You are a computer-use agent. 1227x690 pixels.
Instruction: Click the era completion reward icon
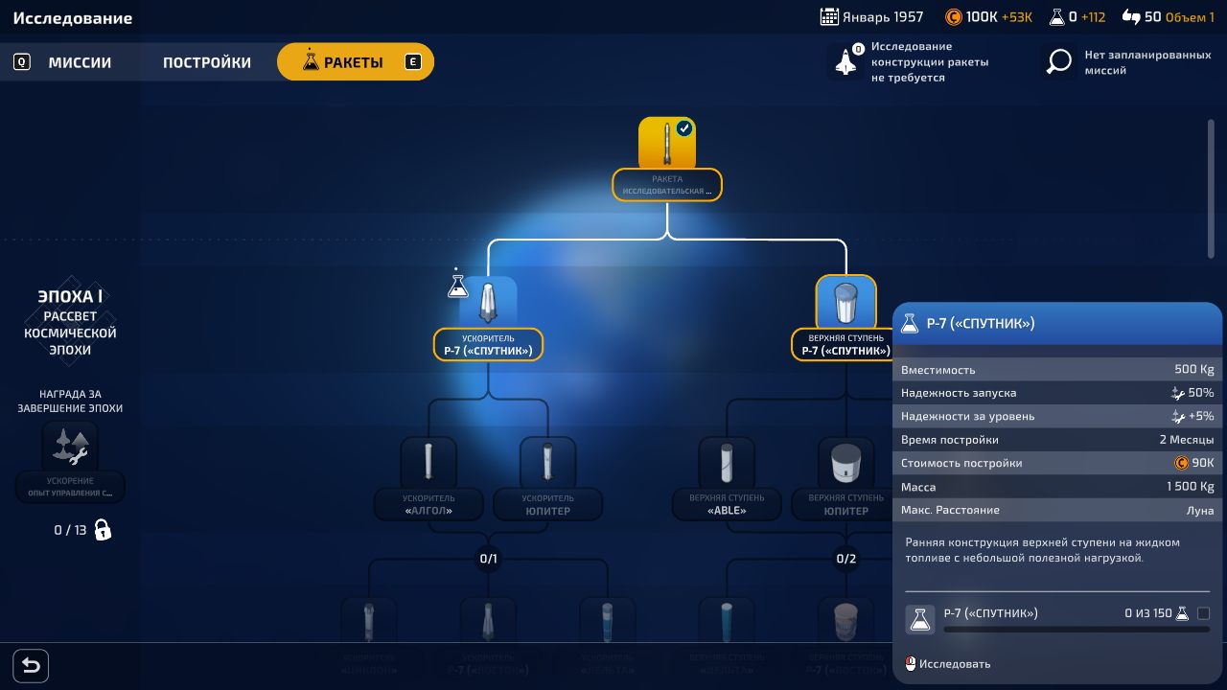coord(70,446)
